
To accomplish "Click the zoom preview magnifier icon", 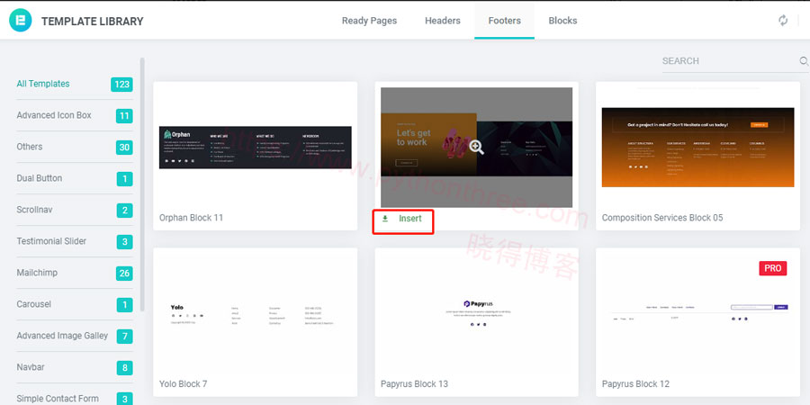I will (x=476, y=147).
